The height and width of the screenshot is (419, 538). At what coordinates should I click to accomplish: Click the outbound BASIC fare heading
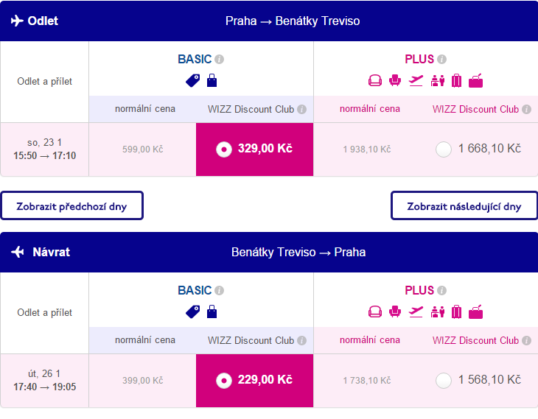click(x=195, y=60)
